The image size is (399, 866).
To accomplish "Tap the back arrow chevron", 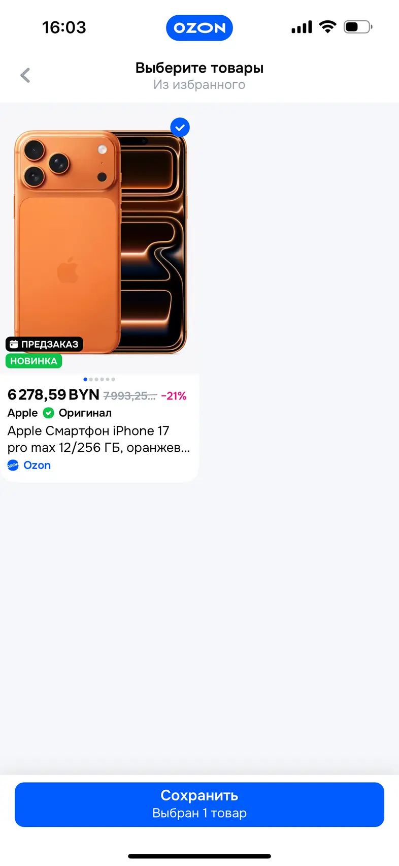I will coord(25,76).
